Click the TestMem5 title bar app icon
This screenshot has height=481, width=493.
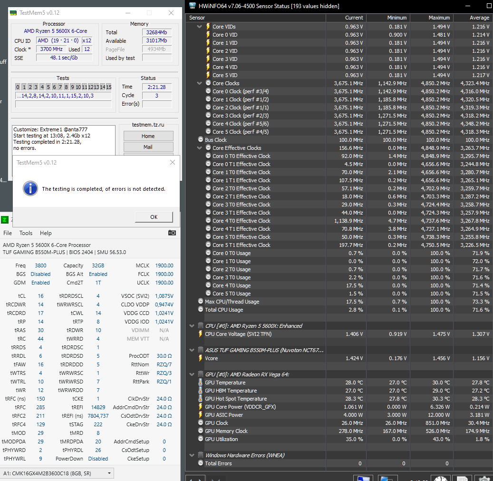coord(13,13)
